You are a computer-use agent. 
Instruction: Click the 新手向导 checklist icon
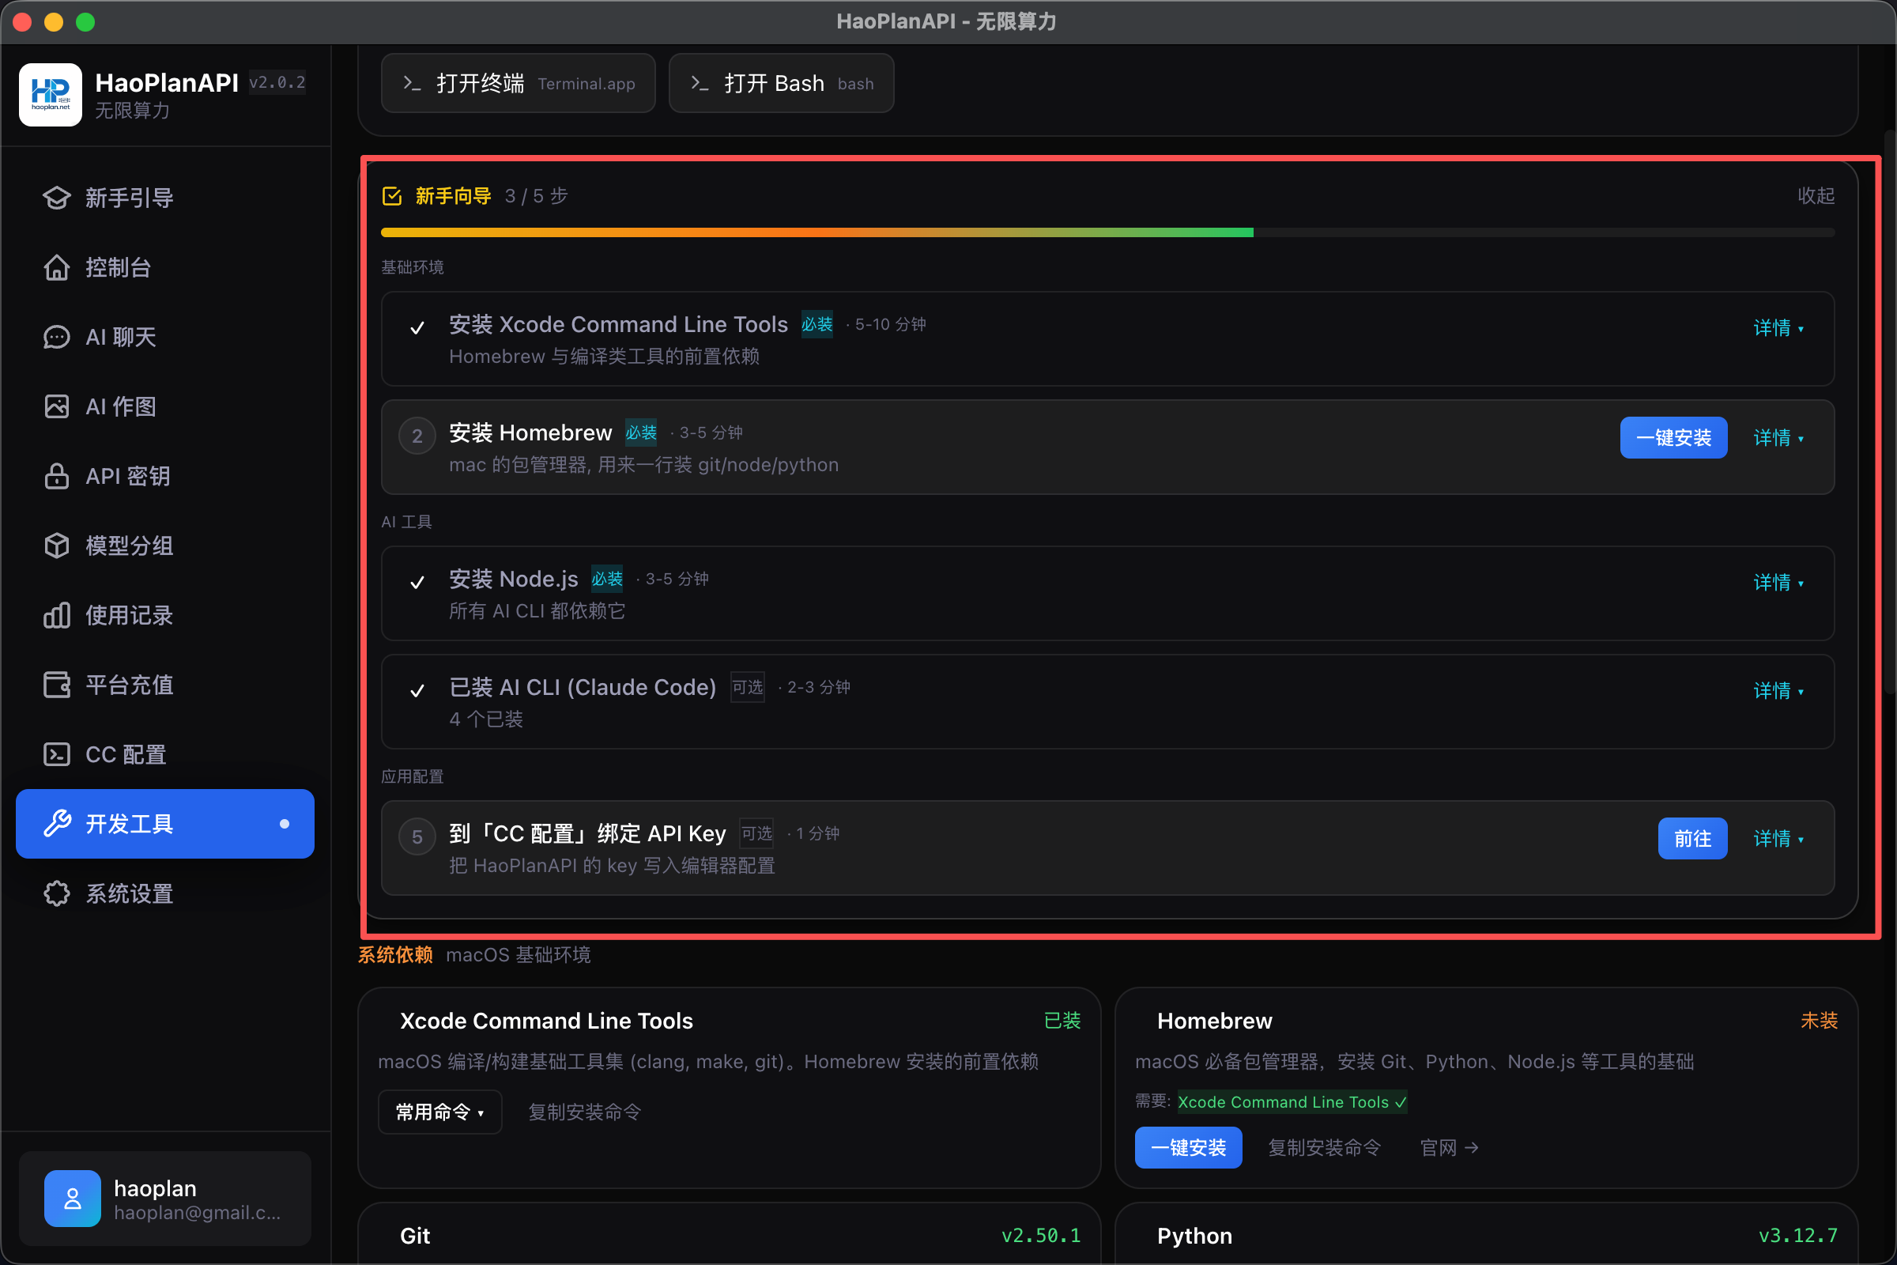pyautogui.click(x=392, y=196)
